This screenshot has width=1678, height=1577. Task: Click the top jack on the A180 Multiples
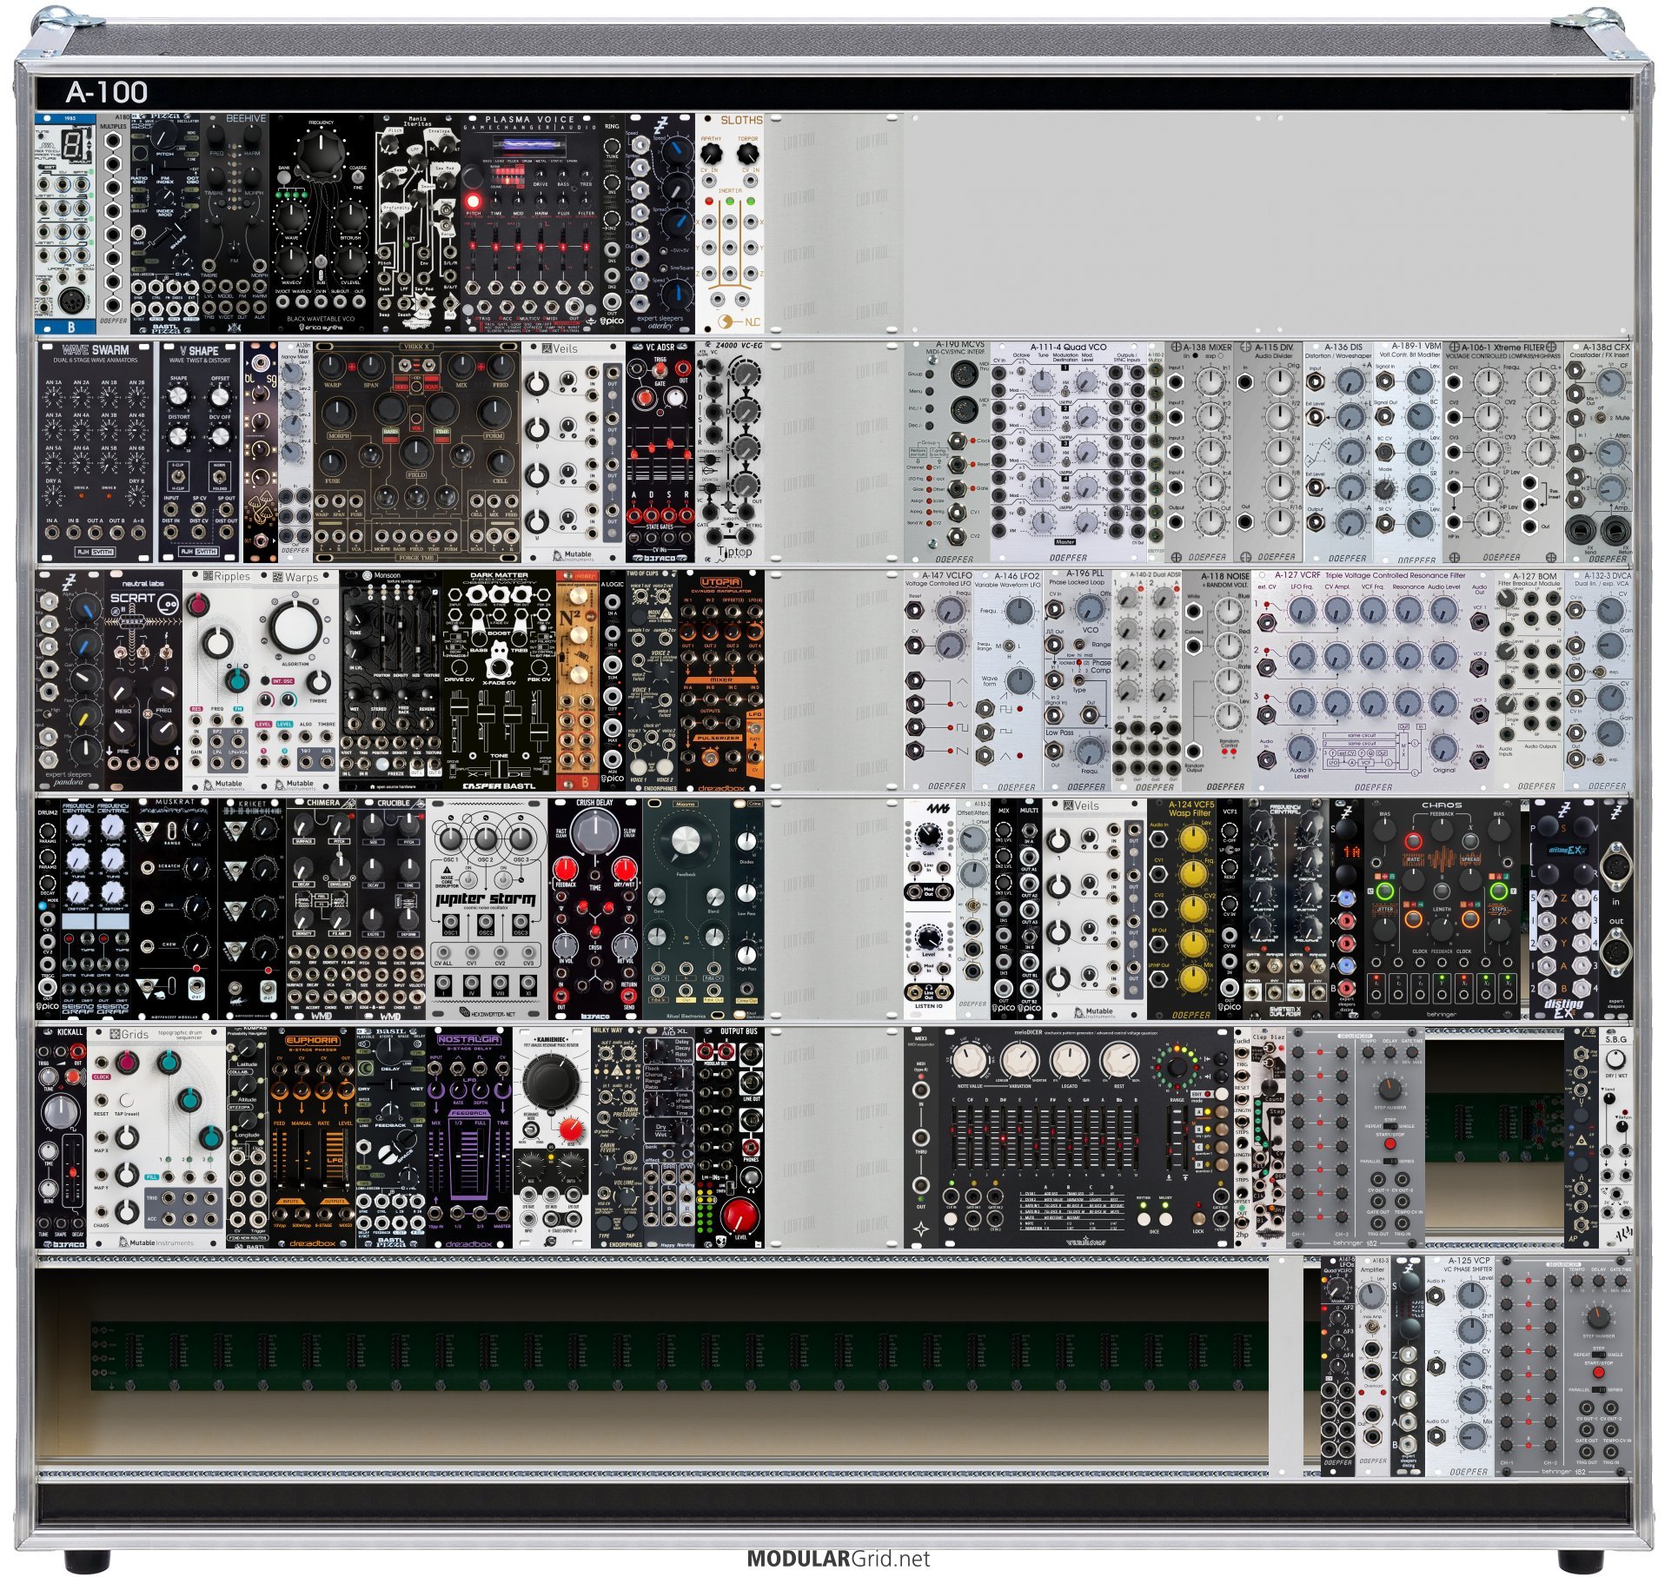(114, 141)
